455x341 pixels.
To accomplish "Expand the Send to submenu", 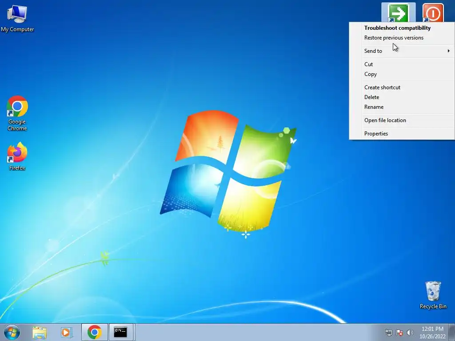I will click(x=402, y=51).
